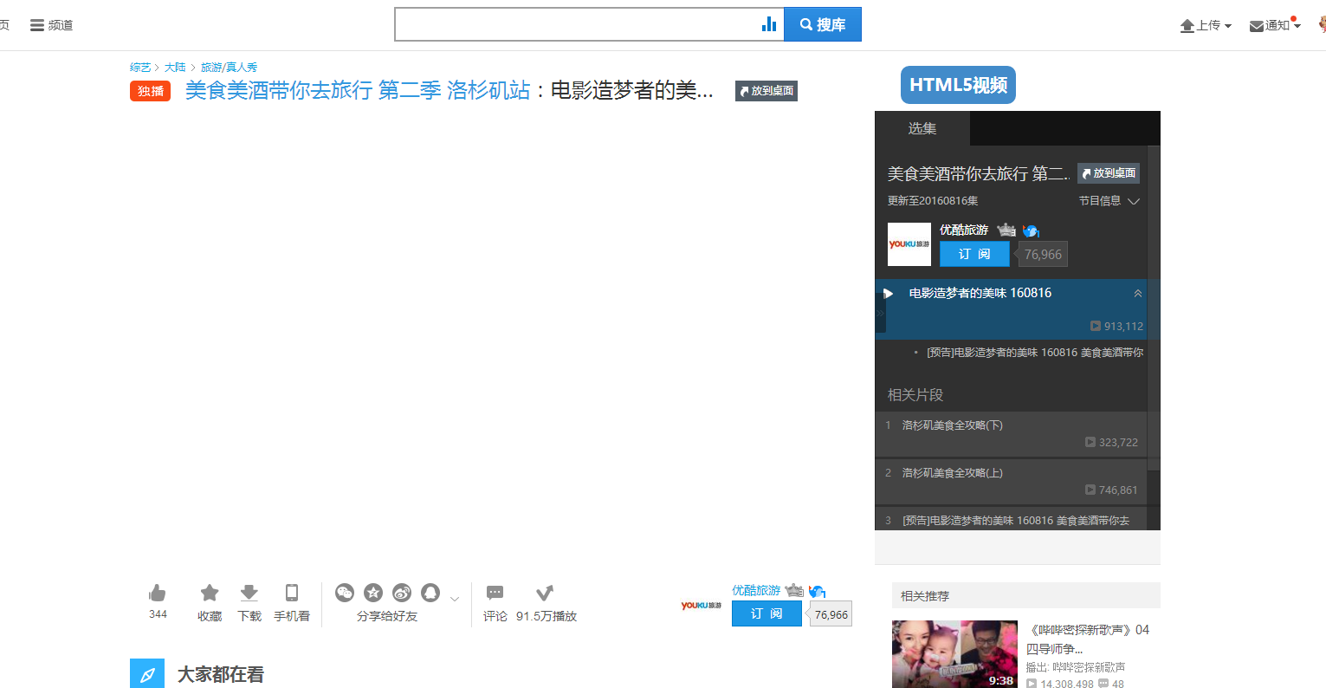Screen dimensions: 1326x688
Task: Click the 收藏 favorite star icon
Action: click(x=209, y=593)
